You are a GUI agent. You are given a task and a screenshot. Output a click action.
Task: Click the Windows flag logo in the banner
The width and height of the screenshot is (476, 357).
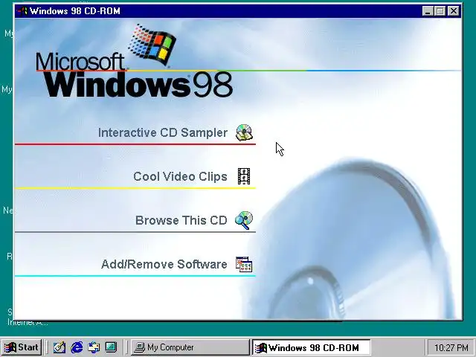click(152, 45)
